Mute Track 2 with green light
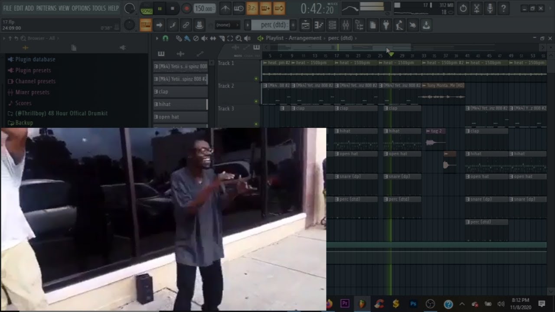This screenshot has width=555, height=312. pyautogui.click(x=256, y=101)
